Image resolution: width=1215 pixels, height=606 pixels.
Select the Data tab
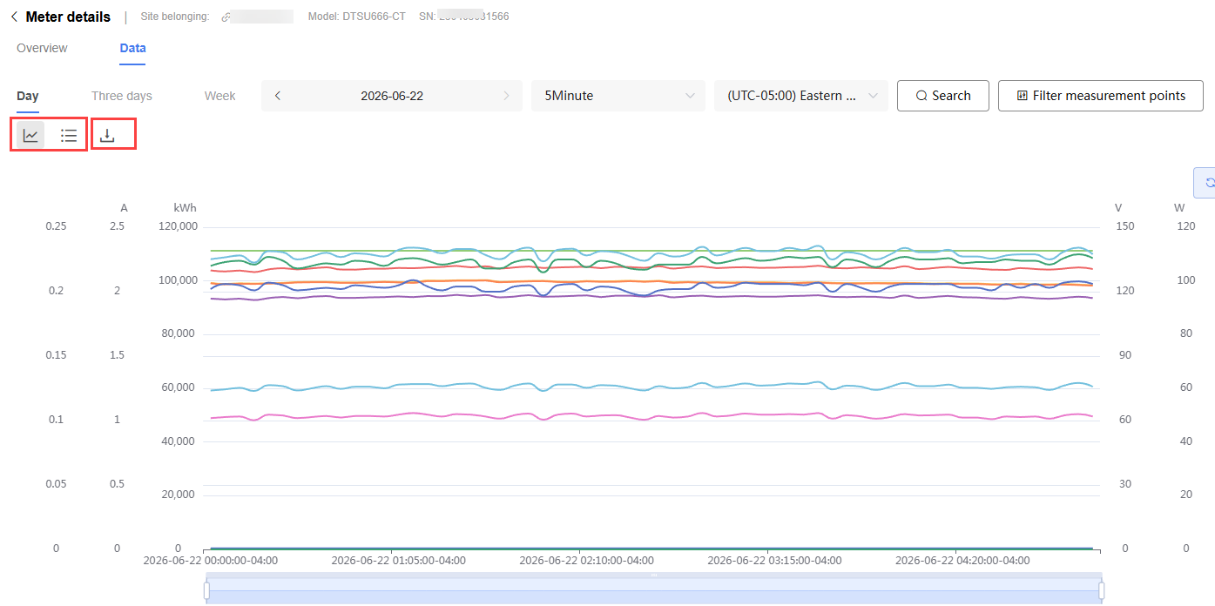click(132, 48)
